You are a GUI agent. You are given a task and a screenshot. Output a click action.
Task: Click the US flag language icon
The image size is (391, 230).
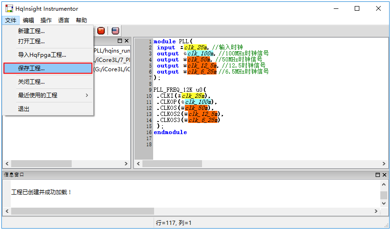click(115, 31)
